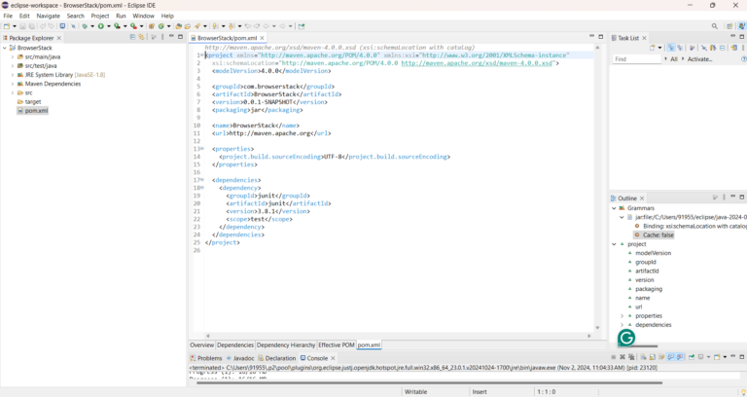Click the Debug bug icon in toolbar
This screenshot has width=747, height=397.
tap(85, 26)
